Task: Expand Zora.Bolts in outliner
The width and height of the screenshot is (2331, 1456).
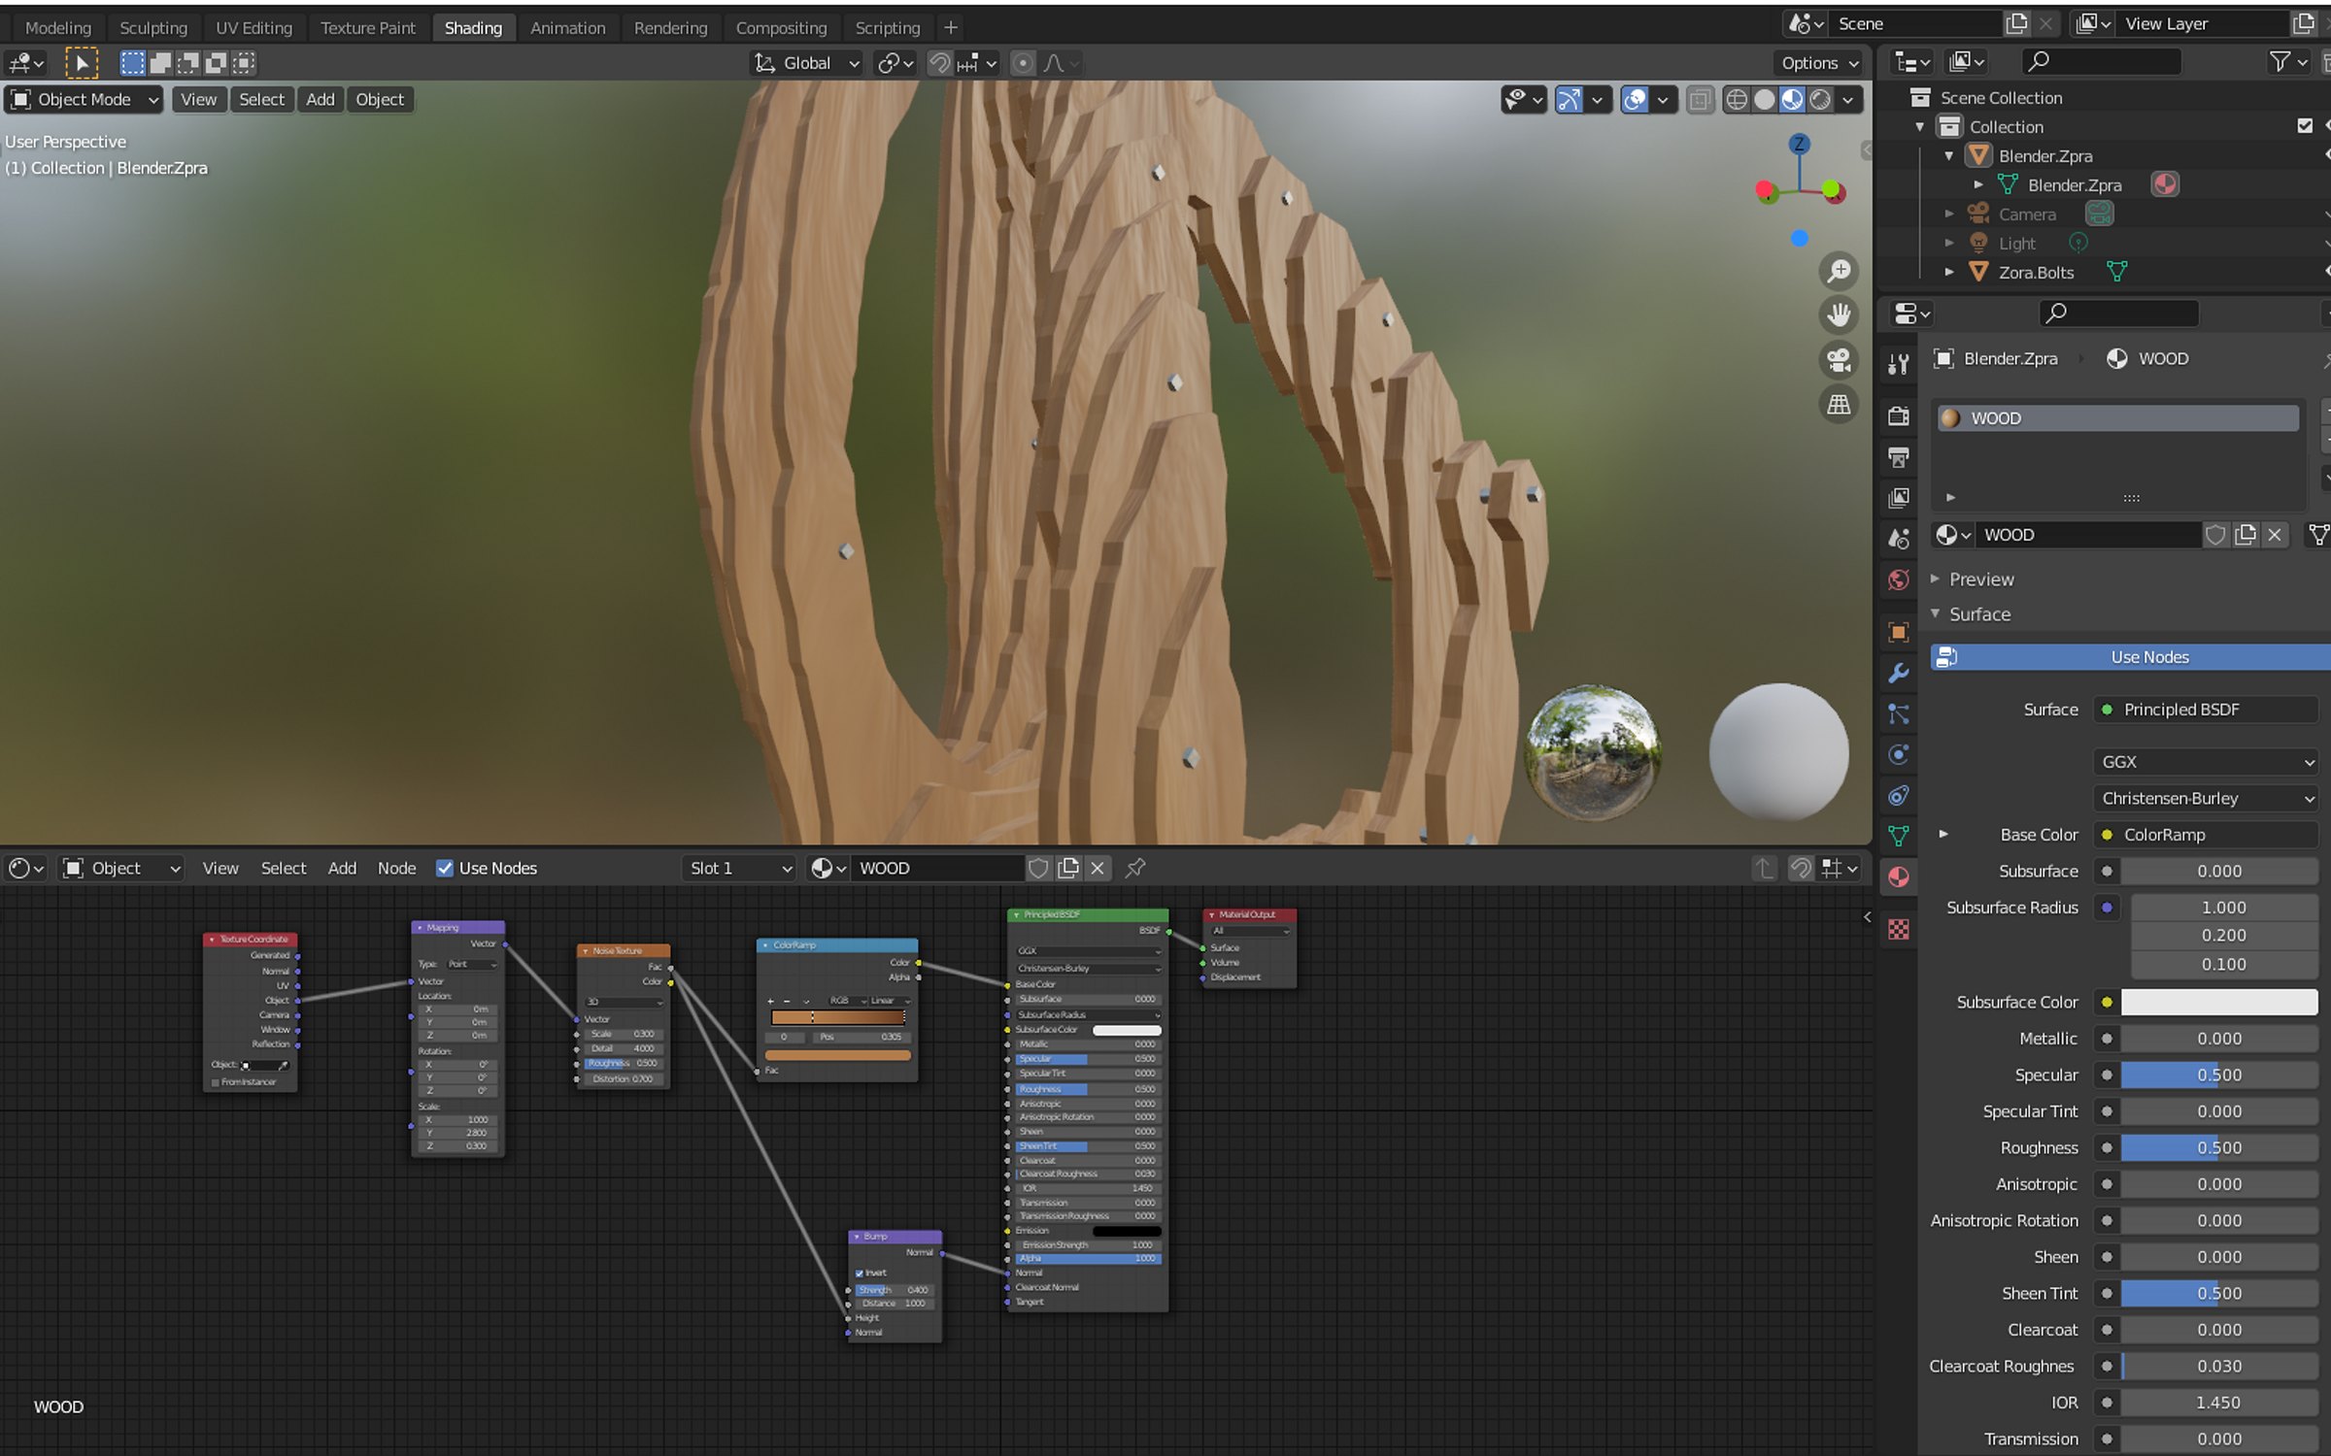Action: [x=1949, y=272]
